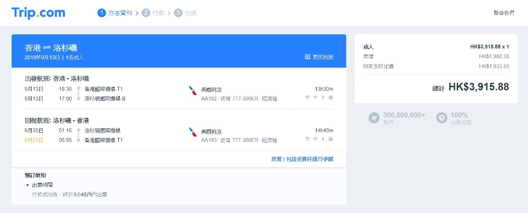
Task: Open the 聯絡我們 contact link
Action: coord(504,13)
